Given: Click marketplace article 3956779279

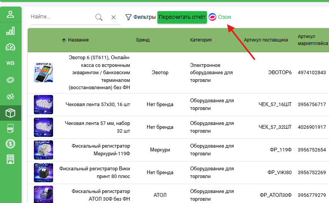Looking at the screenshot, I should pos(312,195).
